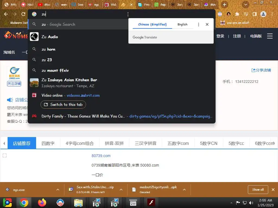Open a new tab with the plus button
The width and height of the screenshot is (278, 208).
coord(225,5)
